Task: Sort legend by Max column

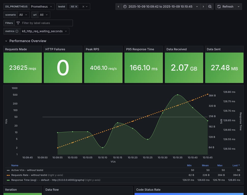Action: (x=220, y=165)
